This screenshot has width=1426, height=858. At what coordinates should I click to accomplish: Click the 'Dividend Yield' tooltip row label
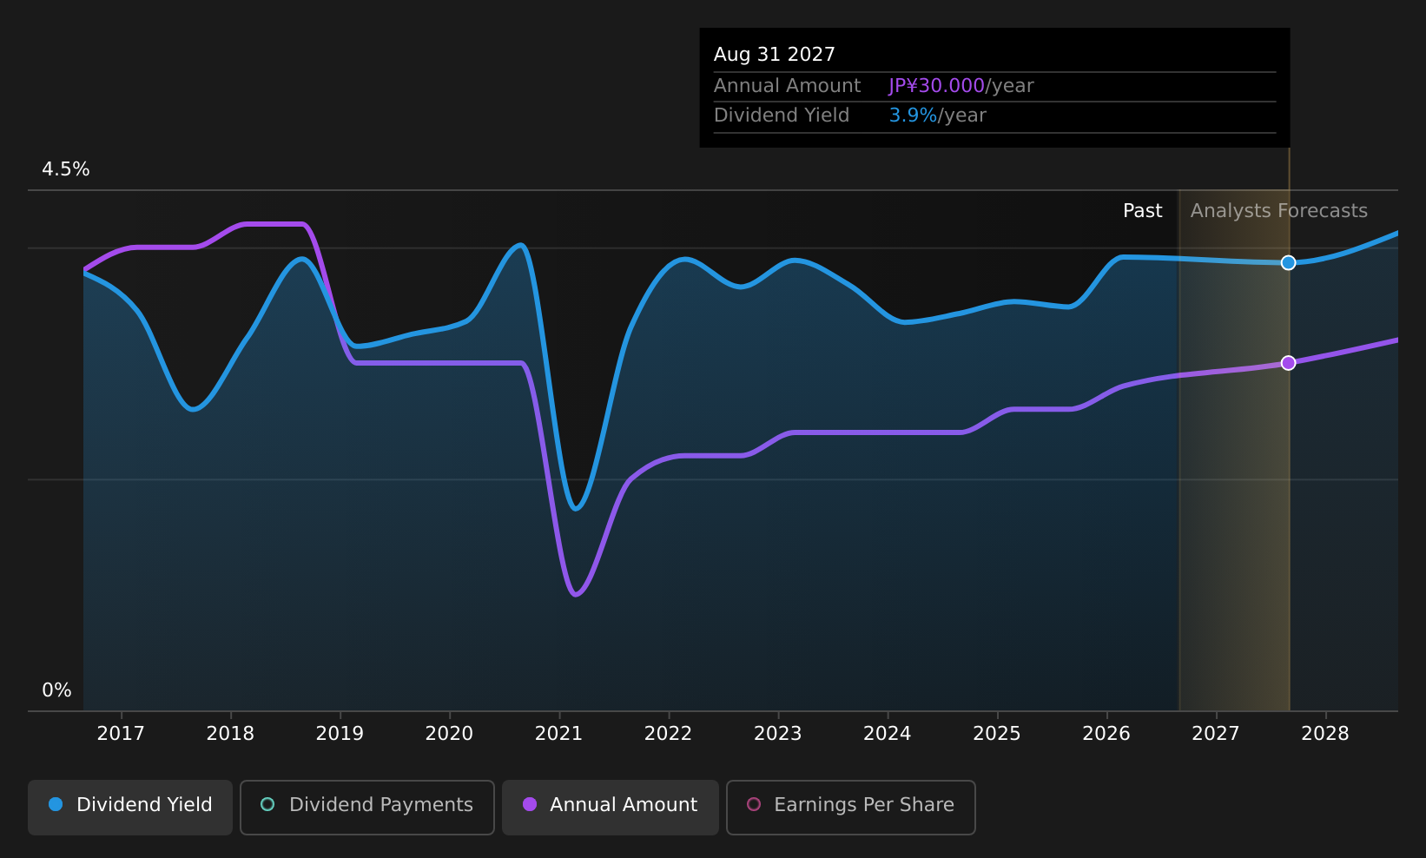781,115
